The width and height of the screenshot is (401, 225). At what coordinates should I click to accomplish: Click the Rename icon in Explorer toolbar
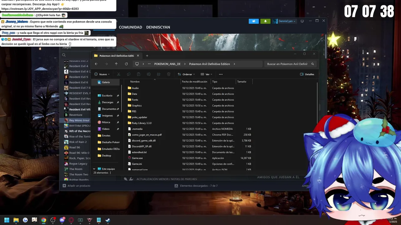[x=148, y=74]
